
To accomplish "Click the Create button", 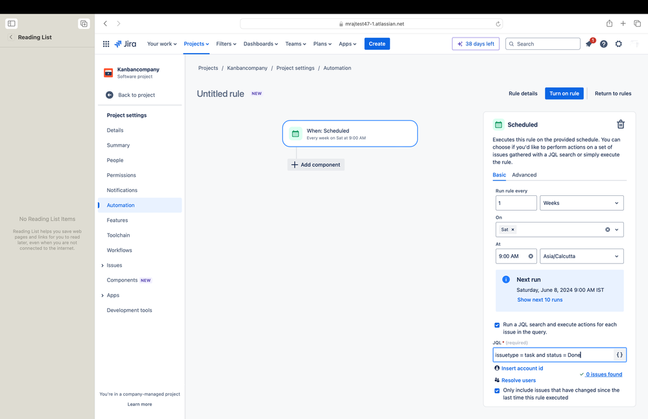I will [377, 44].
